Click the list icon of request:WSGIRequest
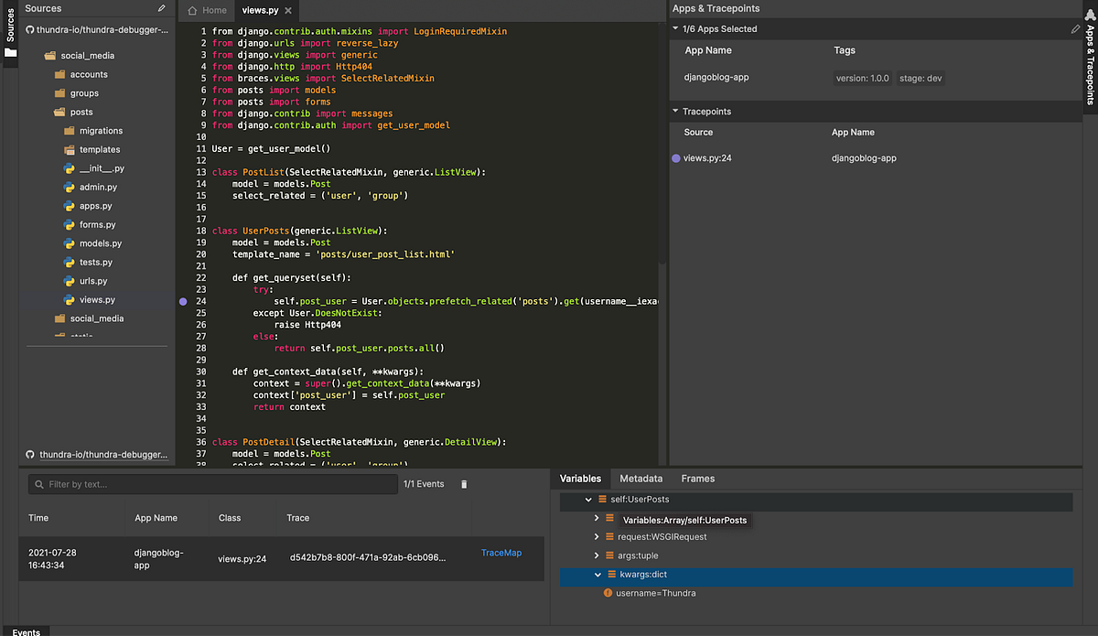This screenshot has height=636, width=1098. point(609,537)
